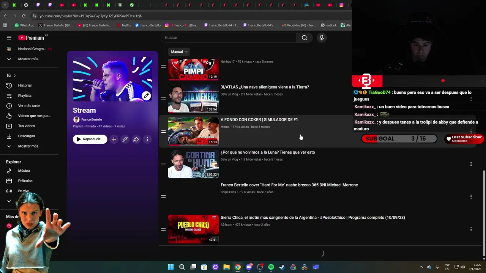Edit the Stream playlist thumbnail

point(146,96)
